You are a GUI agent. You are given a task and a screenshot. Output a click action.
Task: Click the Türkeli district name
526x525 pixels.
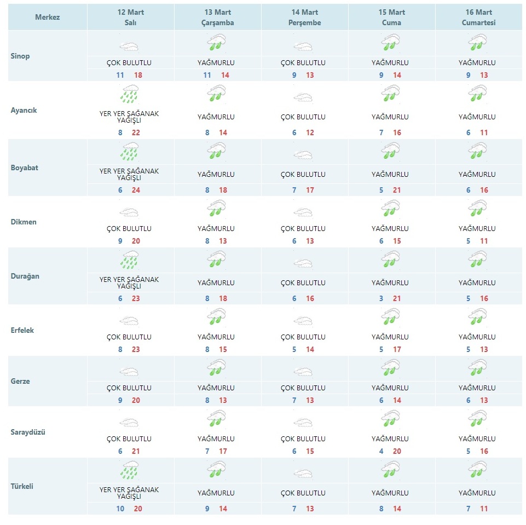click(x=22, y=486)
